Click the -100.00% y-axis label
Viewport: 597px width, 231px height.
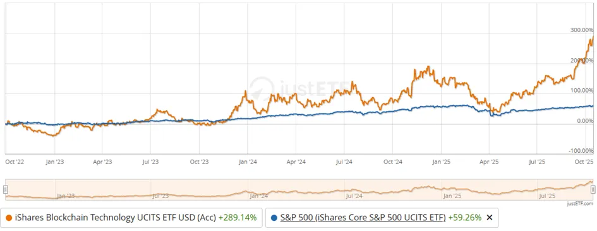[581, 151]
